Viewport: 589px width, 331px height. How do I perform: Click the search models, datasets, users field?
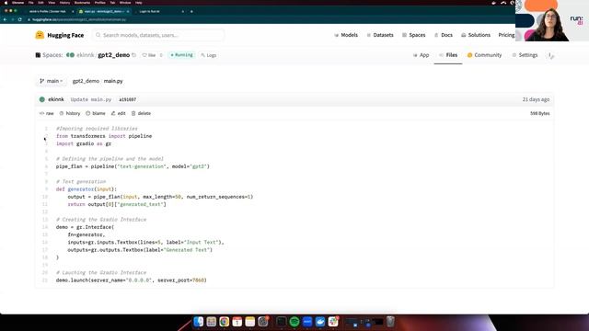point(158,35)
